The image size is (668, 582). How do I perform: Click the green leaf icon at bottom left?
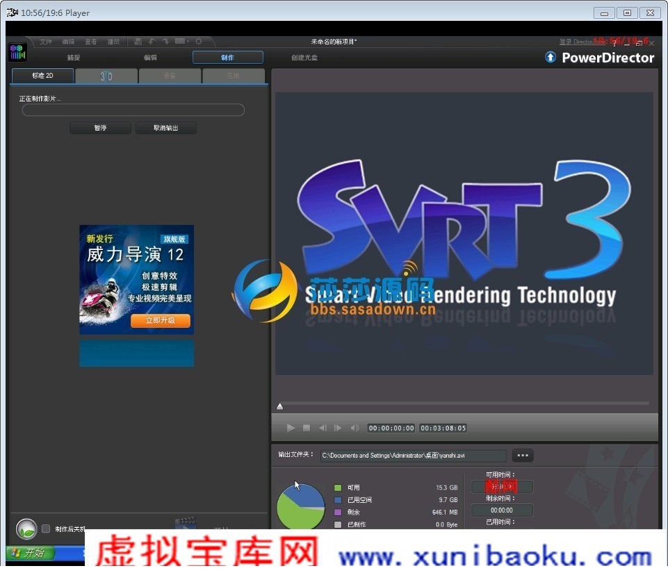click(x=26, y=529)
